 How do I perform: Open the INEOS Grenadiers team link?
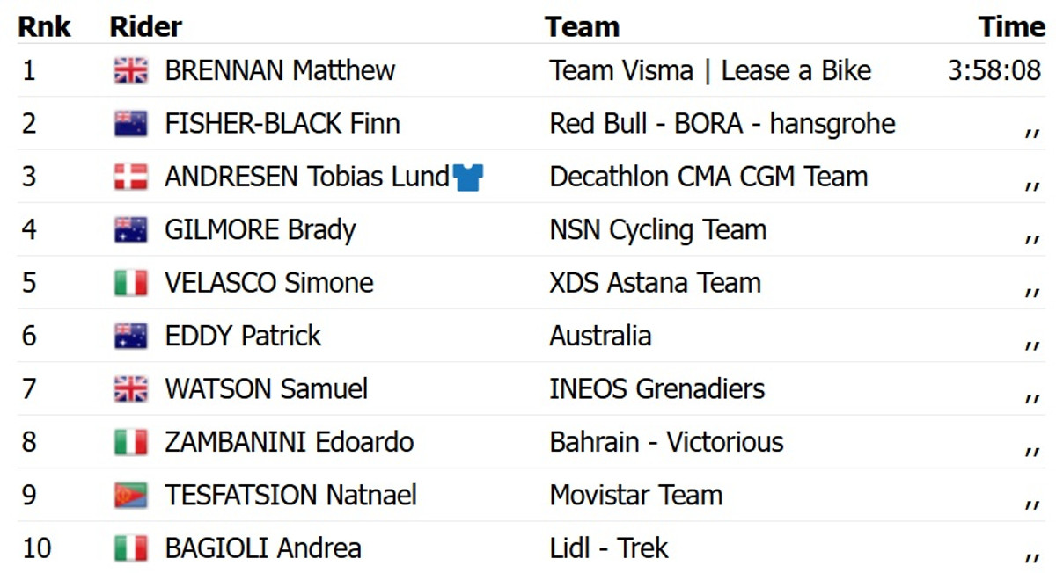tap(656, 389)
